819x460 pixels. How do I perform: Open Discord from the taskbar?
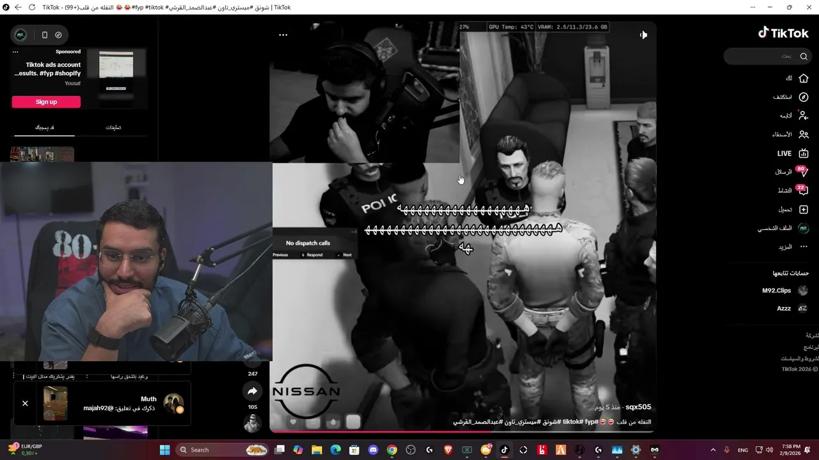374,450
